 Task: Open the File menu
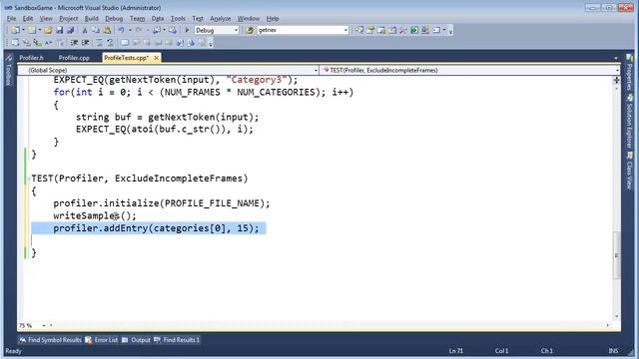(11, 19)
